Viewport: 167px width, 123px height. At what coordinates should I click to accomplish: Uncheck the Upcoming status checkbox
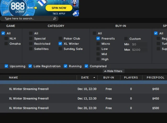tap(6, 66)
